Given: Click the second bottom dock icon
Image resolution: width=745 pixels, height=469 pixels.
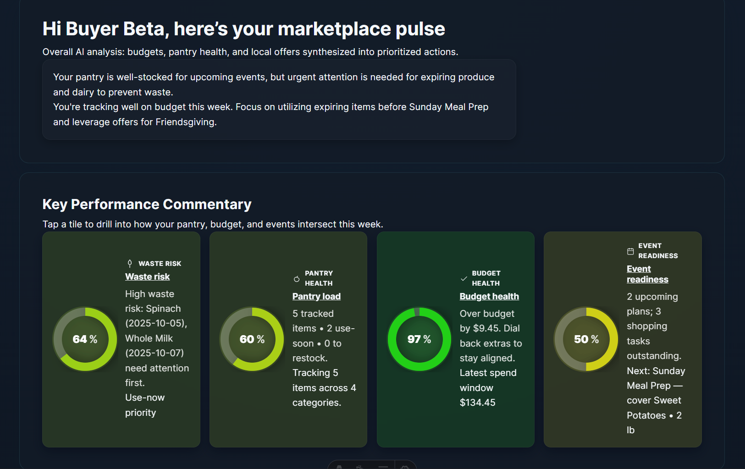Looking at the screenshot, I should point(360,467).
